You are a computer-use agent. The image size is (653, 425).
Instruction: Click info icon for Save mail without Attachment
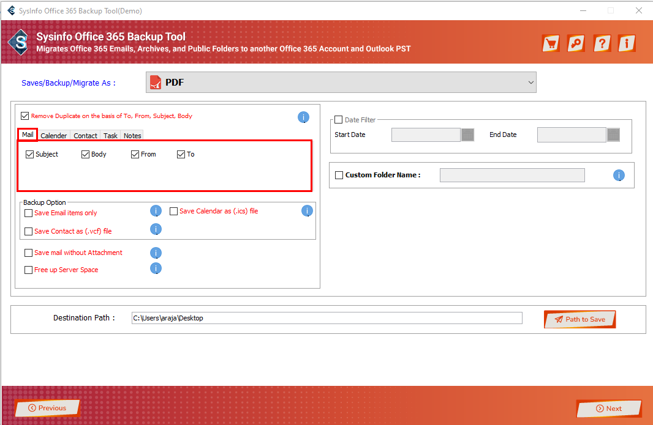click(156, 253)
